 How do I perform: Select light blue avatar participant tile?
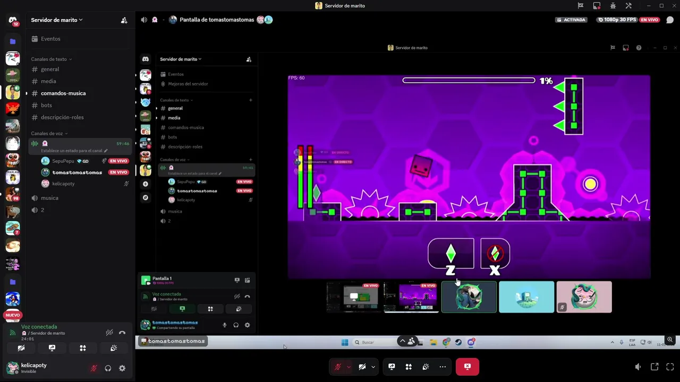pyautogui.click(x=526, y=297)
